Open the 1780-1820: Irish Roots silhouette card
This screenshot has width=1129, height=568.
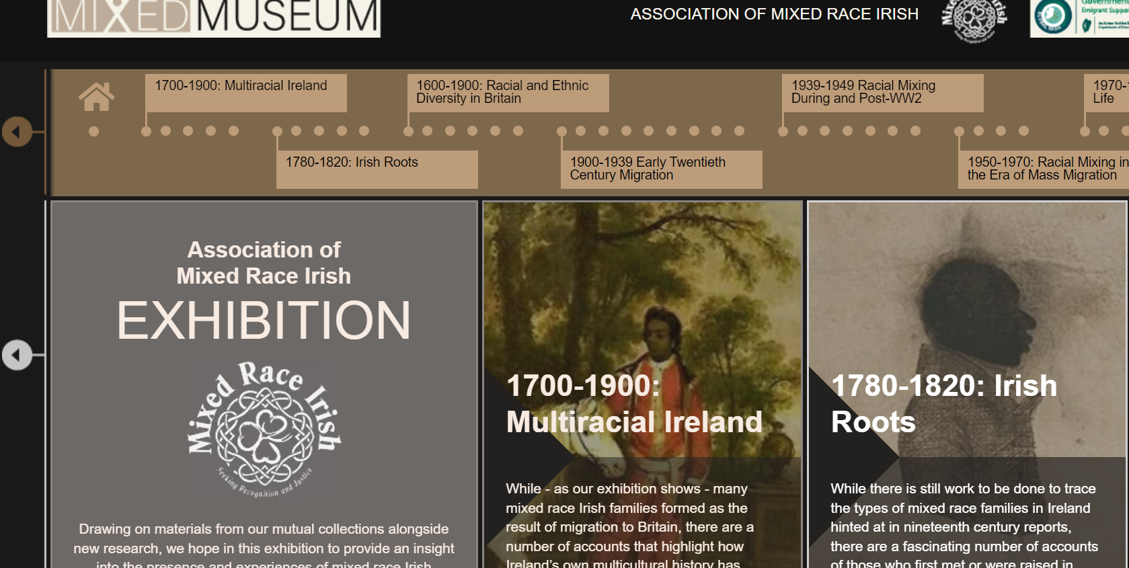pyautogui.click(x=967, y=383)
